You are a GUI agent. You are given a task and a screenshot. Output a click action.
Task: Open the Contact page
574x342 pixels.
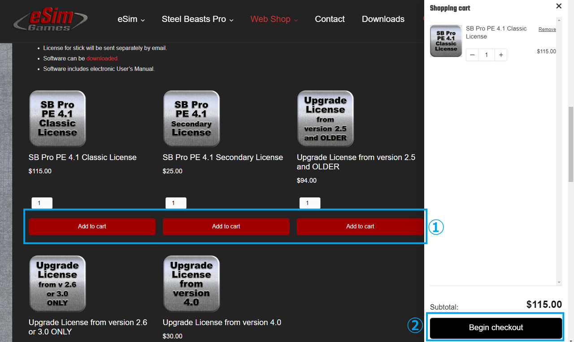click(330, 19)
